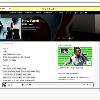100x100 pixels.
Task: Click the audio progress slider handle
Action: pos(30,85)
